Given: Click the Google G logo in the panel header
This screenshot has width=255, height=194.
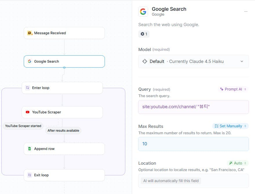Looking at the screenshot, I should point(143,12).
